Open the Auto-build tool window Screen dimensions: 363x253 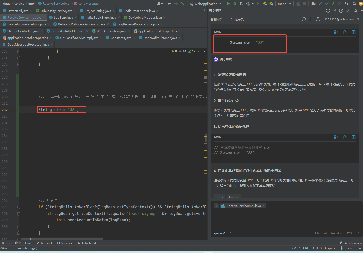coord(86,243)
